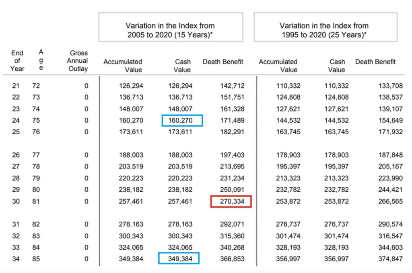
Task: Click the age 85 cell
Action: tap(36, 259)
